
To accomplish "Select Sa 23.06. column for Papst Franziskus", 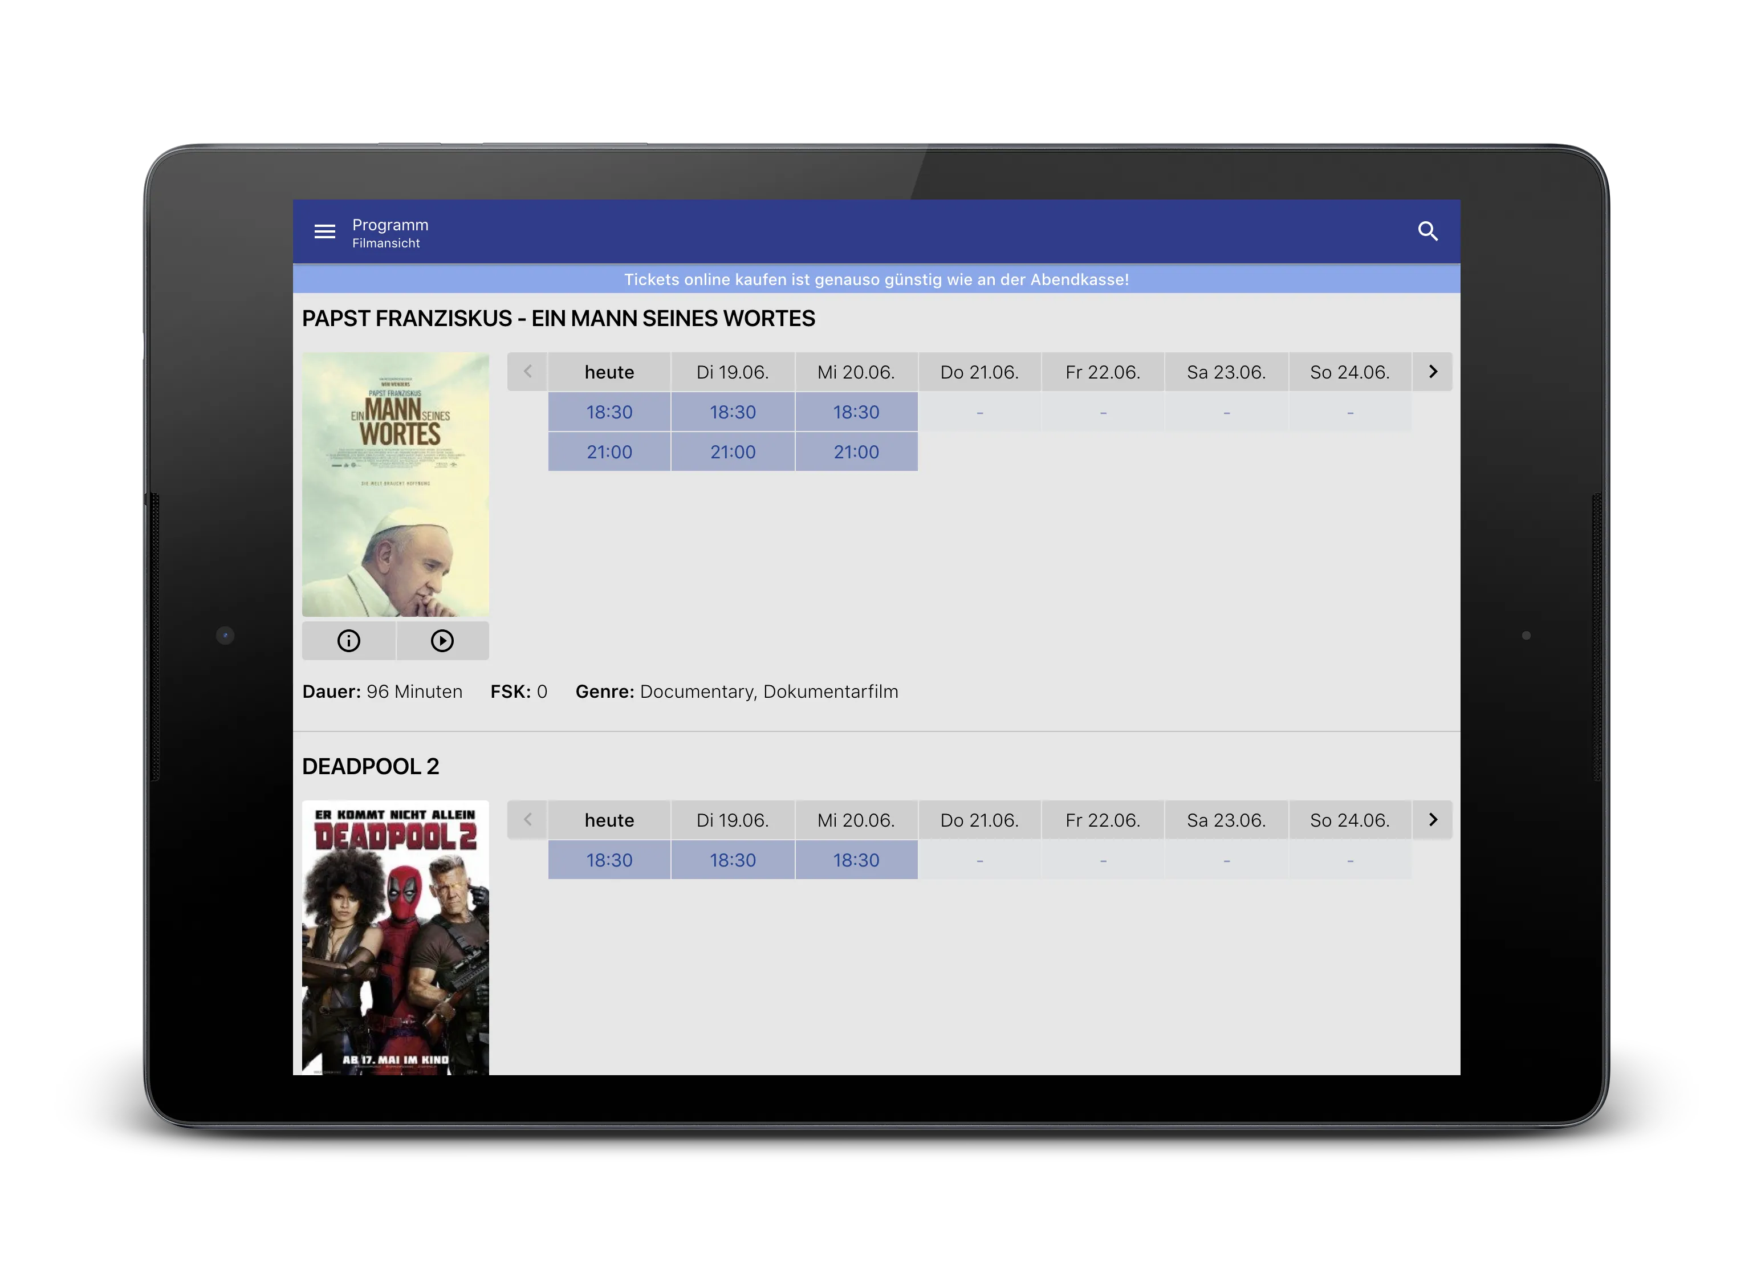I will tap(1227, 372).
